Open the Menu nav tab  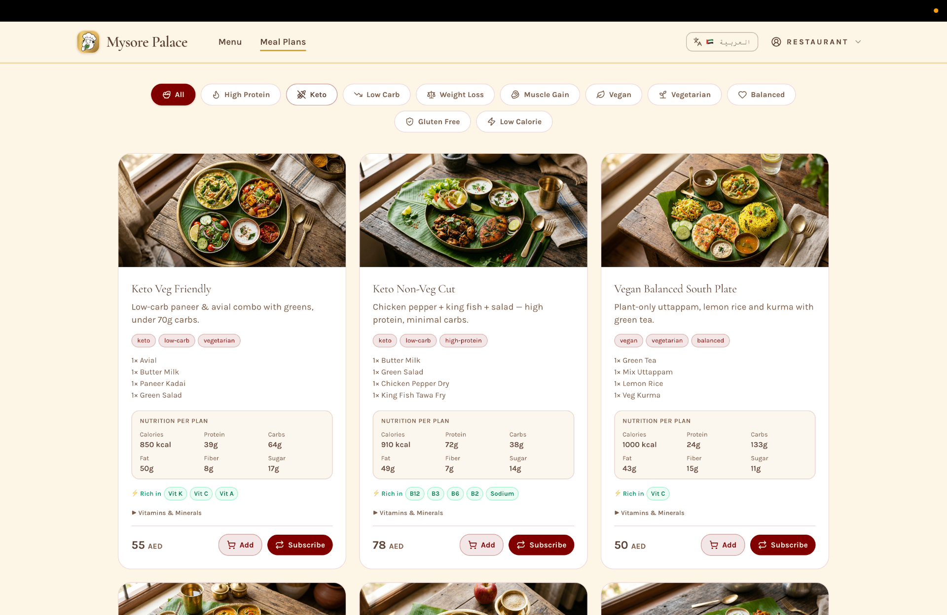(x=230, y=42)
